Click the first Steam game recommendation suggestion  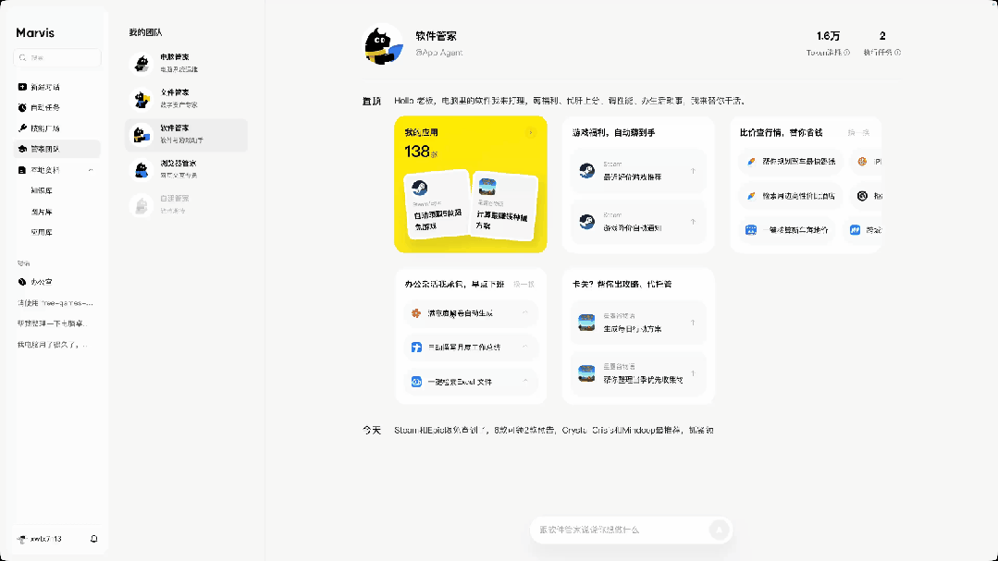(638, 170)
